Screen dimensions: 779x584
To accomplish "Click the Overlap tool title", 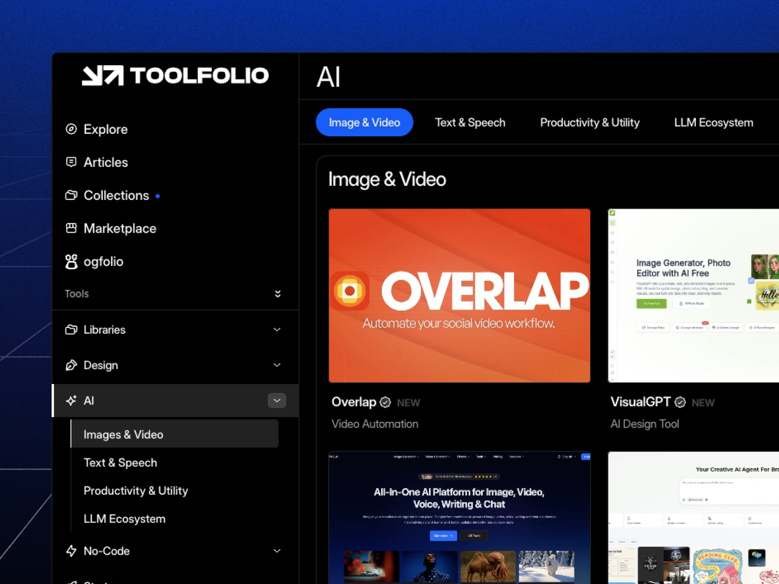I will 354,402.
